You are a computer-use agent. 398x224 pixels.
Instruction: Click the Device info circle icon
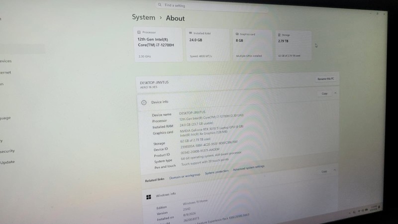tap(144, 103)
